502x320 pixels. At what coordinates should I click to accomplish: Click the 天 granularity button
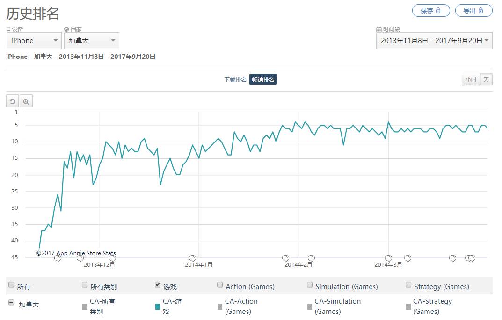pos(487,79)
